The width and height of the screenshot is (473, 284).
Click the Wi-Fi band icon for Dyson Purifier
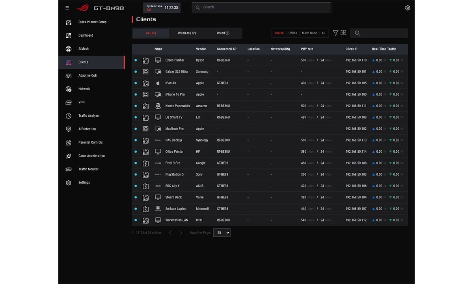coord(145,60)
